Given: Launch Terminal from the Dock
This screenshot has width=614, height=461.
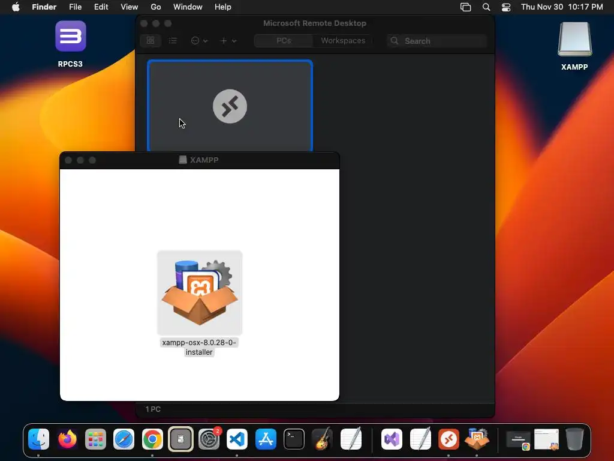Looking at the screenshot, I should (x=294, y=439).
